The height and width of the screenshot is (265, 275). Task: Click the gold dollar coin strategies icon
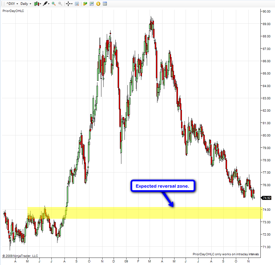click(x=98, y=4)
